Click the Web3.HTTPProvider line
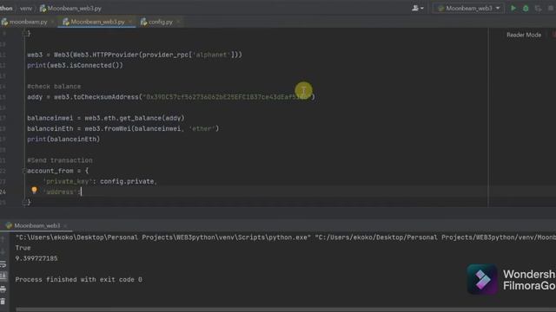The image size is (556, 312). coord(135,55)
